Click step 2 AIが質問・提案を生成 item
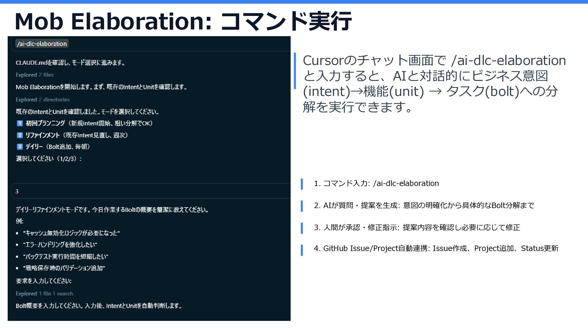The height and width of the screenshot is (331, 588). pos(424,206)
